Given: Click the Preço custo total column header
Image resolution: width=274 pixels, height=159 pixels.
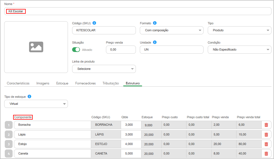Looking at the screenshot, I should (x=198, y=117).
